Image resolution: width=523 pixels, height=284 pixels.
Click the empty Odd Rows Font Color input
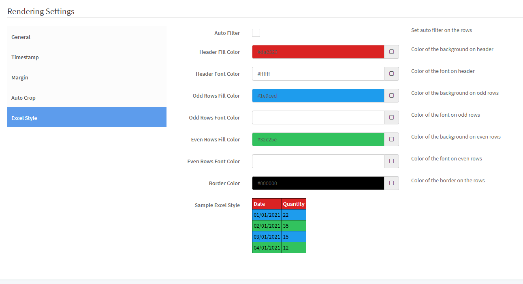click(318, 117)
